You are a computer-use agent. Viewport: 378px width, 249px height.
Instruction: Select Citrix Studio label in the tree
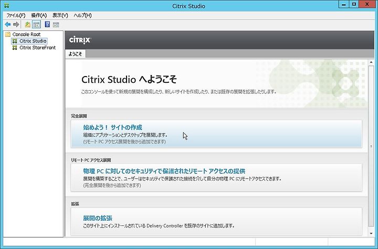coord(33,41)
